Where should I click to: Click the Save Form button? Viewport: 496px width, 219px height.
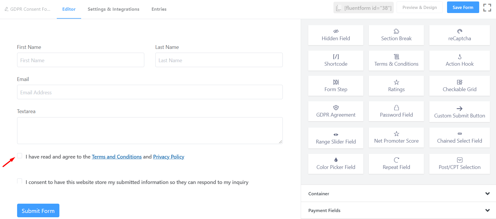coord(463,7)
